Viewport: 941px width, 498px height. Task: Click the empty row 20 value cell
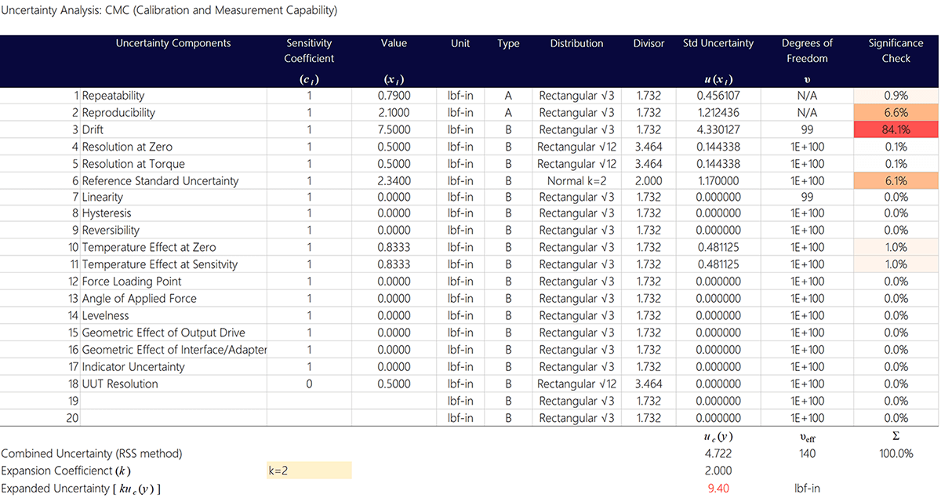[394, 419]
